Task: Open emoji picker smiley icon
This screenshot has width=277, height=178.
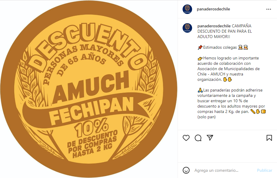Action: tap(186, 170)
